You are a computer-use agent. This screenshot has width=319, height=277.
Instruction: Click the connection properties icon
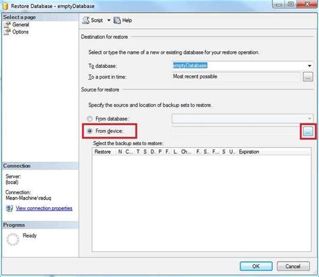pos(9,208)
